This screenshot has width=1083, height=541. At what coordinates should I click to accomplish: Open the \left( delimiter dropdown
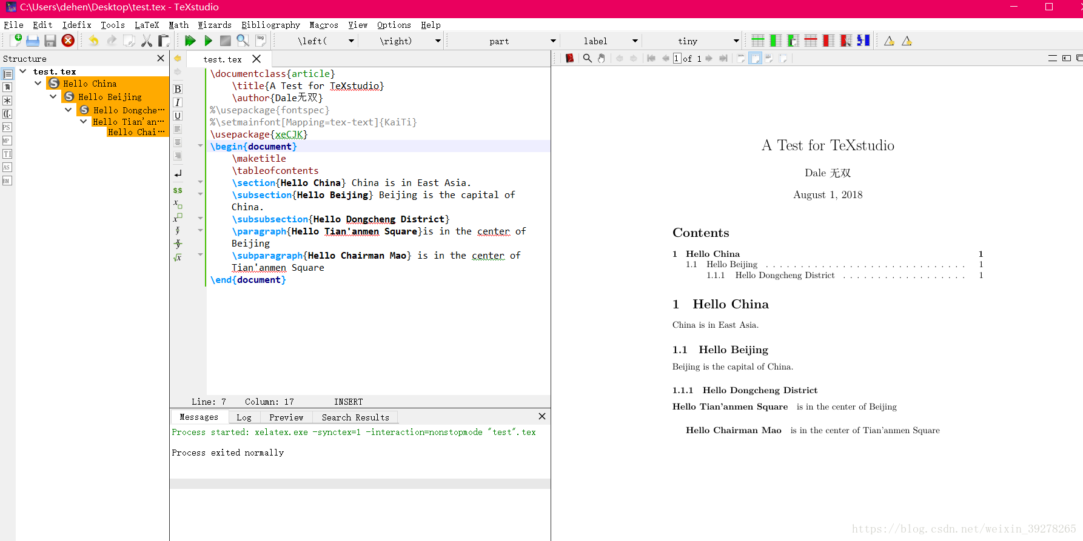pos(351,41)
